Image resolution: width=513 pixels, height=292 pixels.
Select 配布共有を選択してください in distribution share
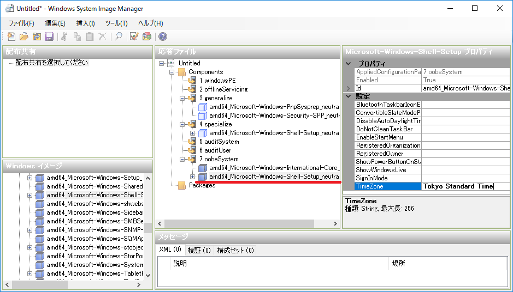(x=52, y=62)
